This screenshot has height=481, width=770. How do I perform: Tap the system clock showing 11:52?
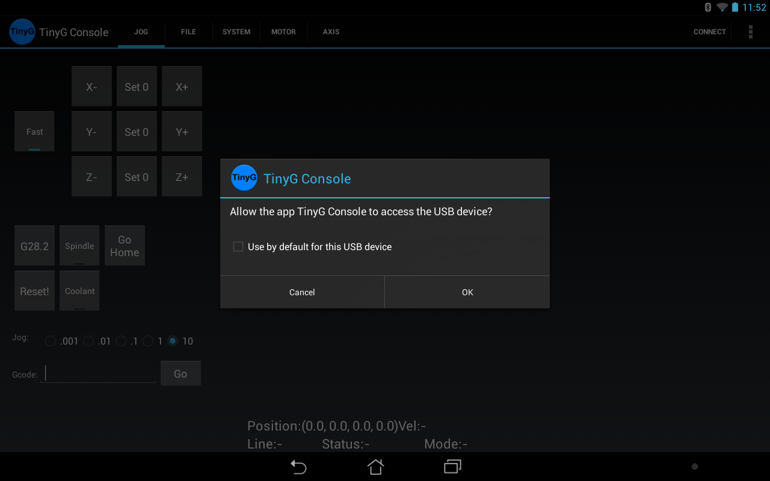[754, 7]
